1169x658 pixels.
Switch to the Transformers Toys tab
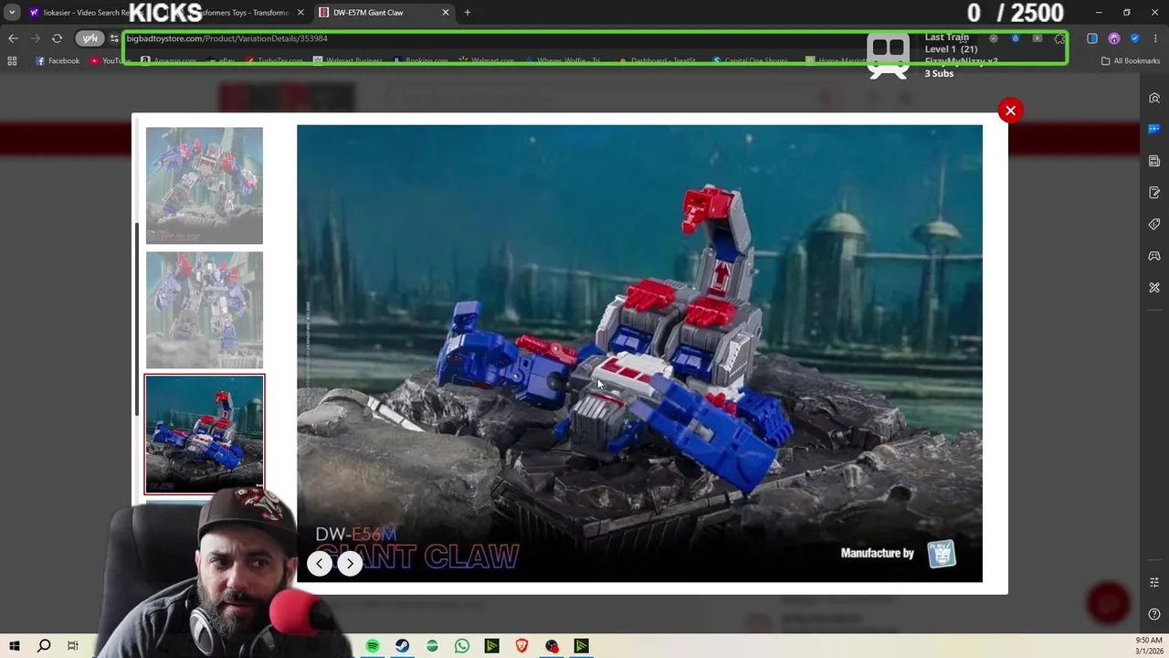point(242,13)
